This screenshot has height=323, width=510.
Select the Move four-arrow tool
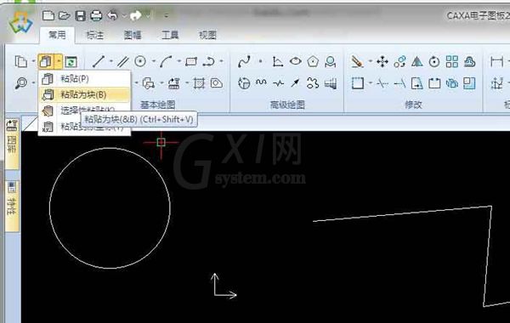coord(382,61)
